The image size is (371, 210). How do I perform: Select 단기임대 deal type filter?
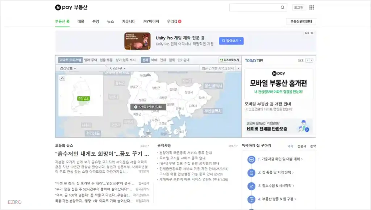183,60
